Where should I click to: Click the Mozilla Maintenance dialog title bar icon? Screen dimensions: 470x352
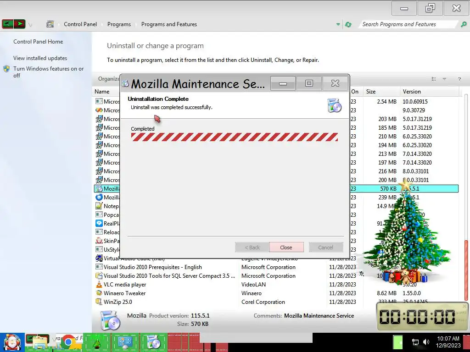125,84
